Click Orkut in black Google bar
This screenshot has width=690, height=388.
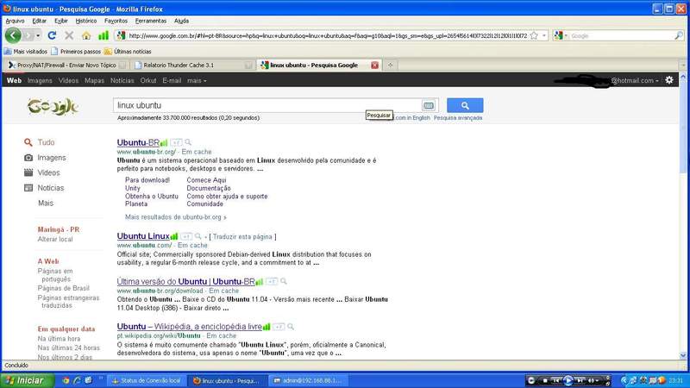point(148,80)
